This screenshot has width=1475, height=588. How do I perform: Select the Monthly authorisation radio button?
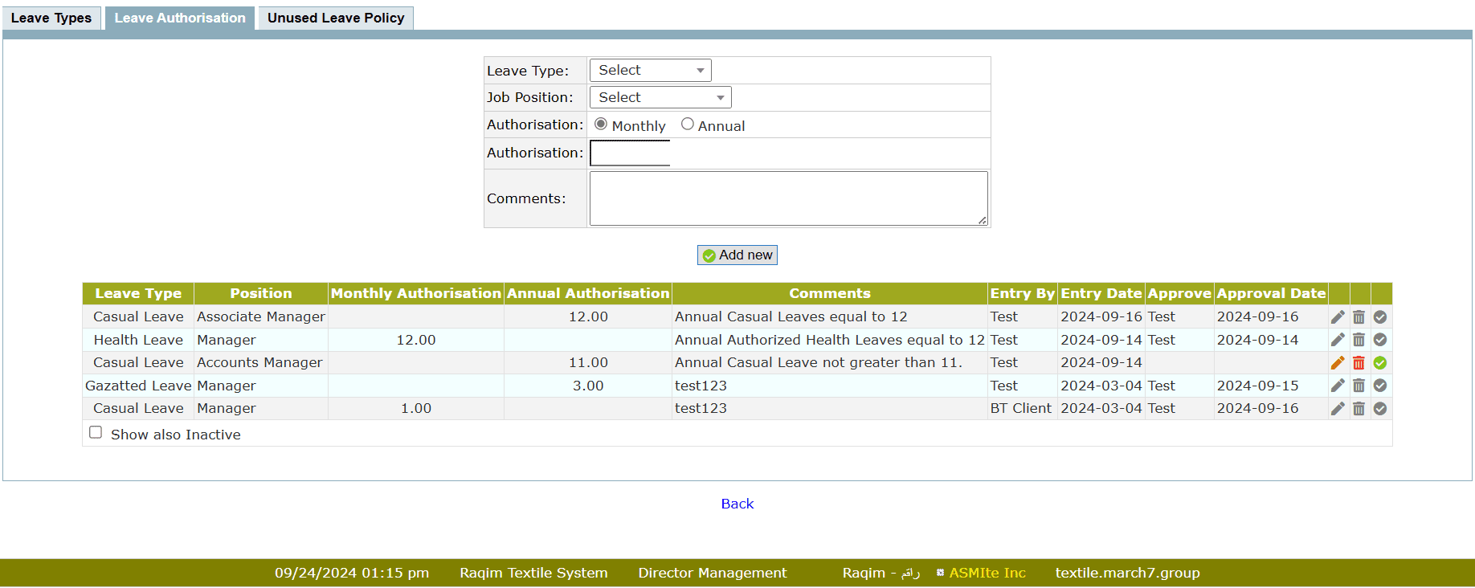[601, 125]
